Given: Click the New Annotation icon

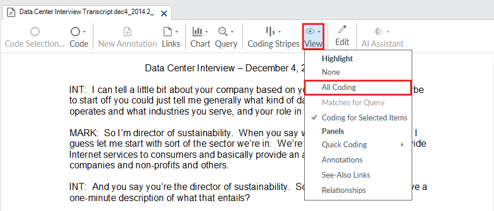Looking at the screenshot, I should click(127, 32).
